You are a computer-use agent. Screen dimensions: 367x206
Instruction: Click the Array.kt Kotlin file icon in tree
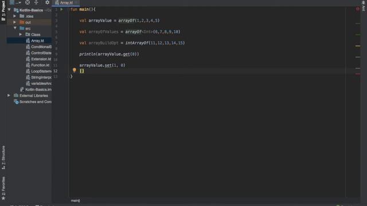[x=28, y=41]
